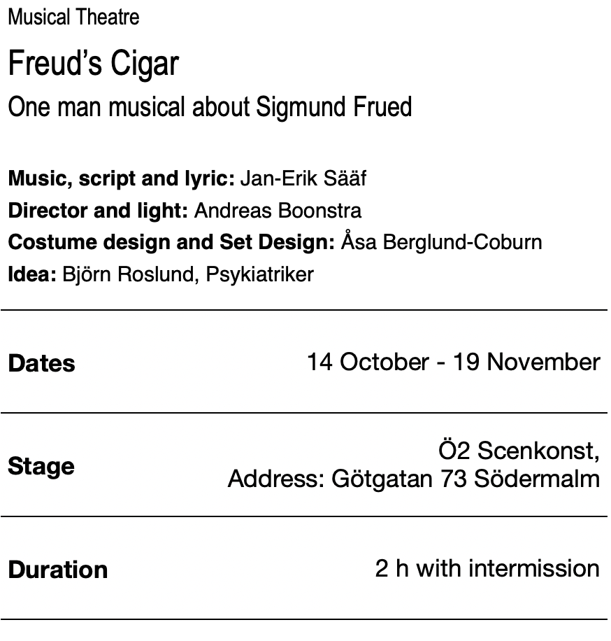Click Costume design and Set Design label
Screen dimensions: 611x641
171,242
